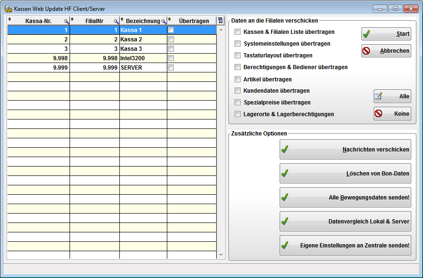Select the Kassa 2 cell

coord(143,40)
